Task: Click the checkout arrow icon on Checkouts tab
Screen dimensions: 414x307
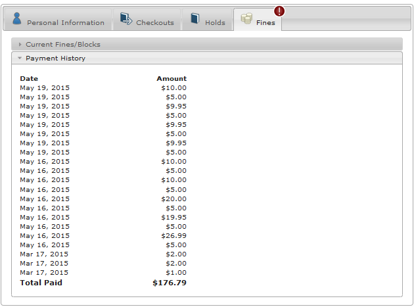Action: point(126,19)
